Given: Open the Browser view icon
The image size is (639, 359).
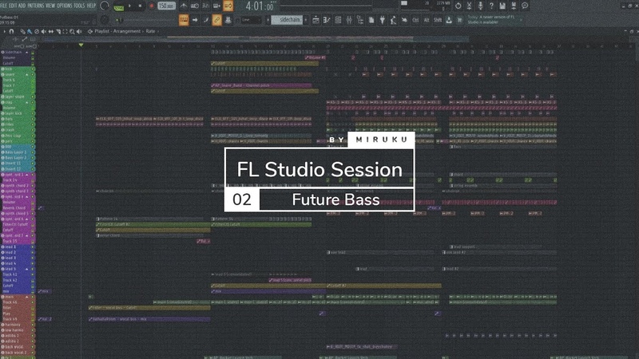Looking at the screenshot, I should pos(360,20).
